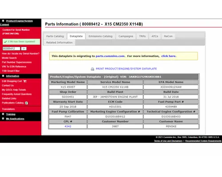Open Print Product/Engine/System Dataplate link
The image size is (222, 177).
(126, 69)
